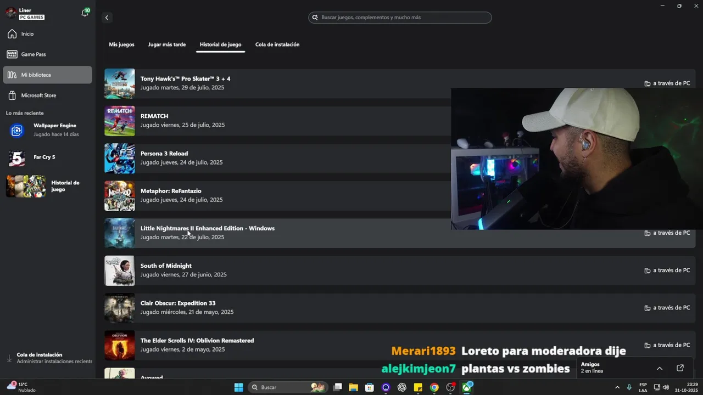
Task: Open South of Midnight game thumbnail
Action: coord(120,270)
